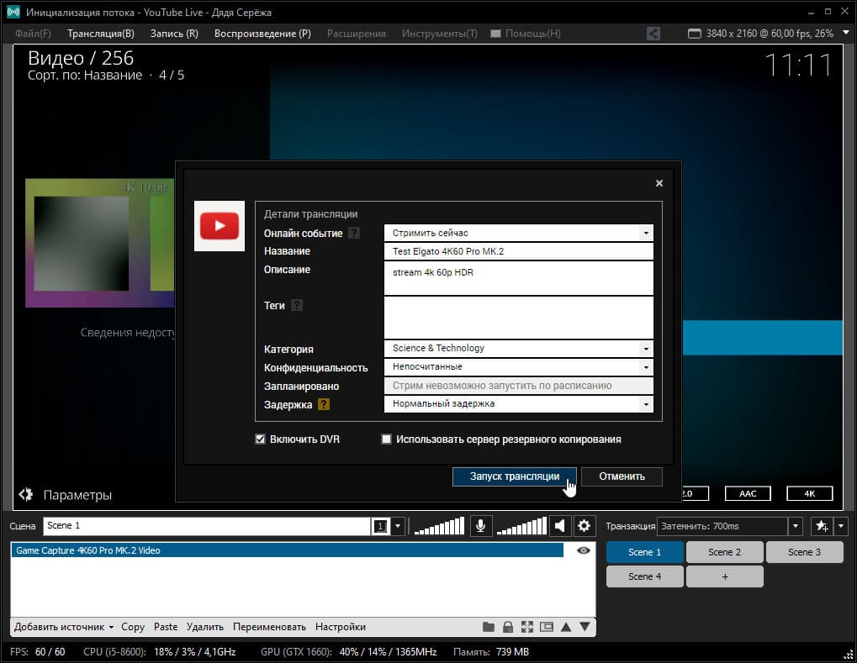Click the Название text field
The width and height of the screenshot is (857, 663).
(x=518, y=251)
